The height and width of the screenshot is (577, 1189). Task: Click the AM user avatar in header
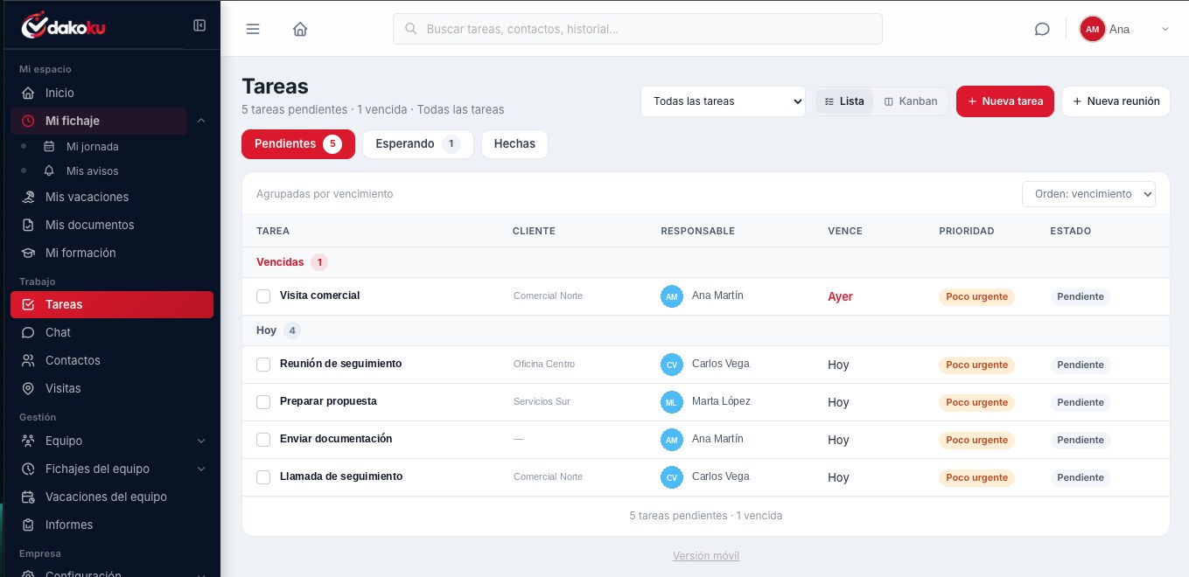click(1092, 29)
